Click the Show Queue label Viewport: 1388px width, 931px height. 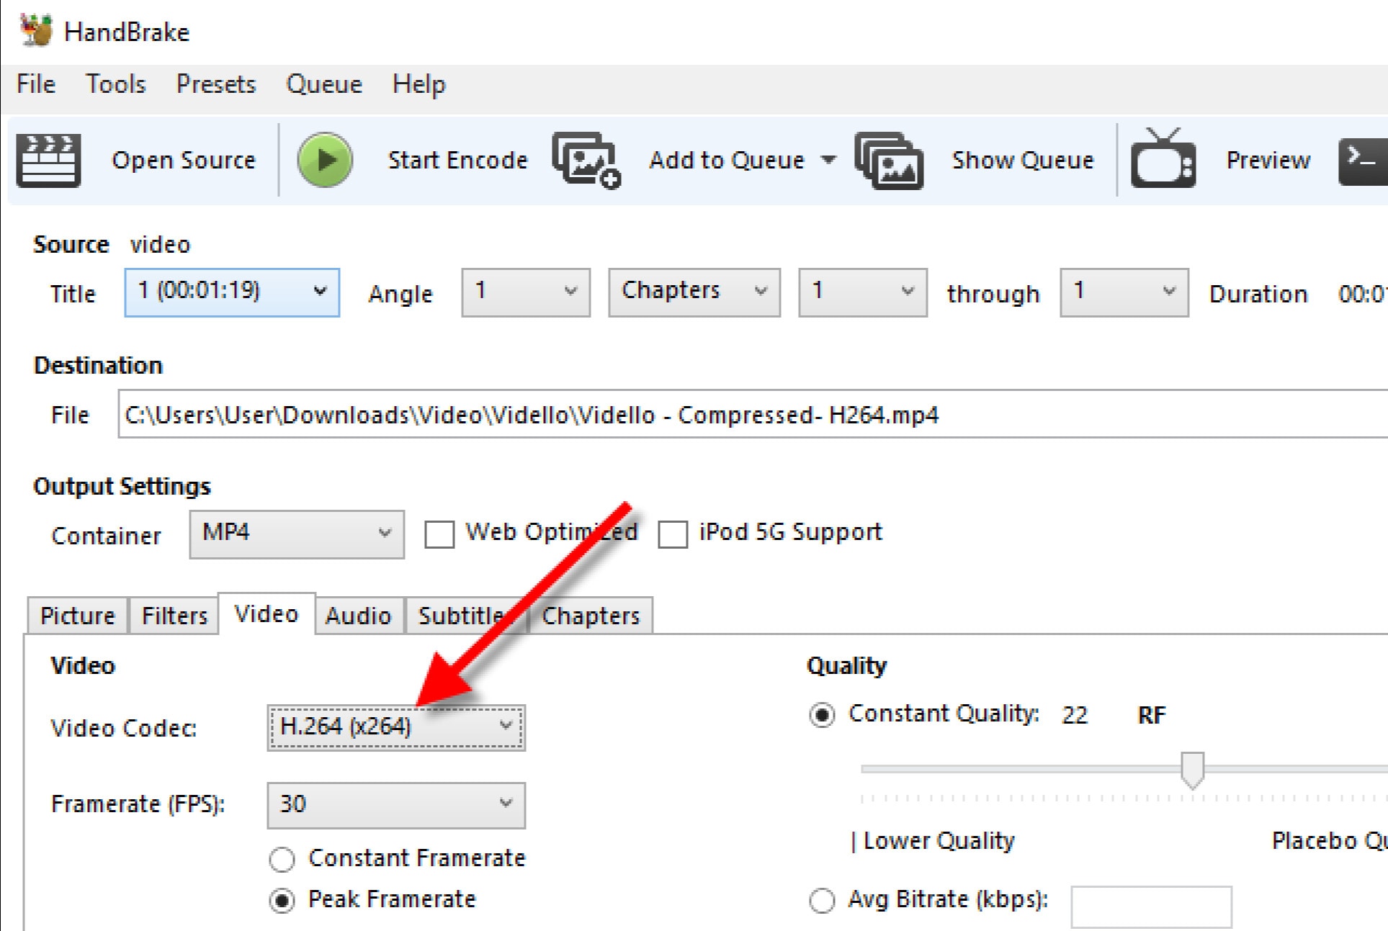pos(1022,160)
